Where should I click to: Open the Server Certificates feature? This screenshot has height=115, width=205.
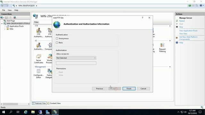[38, 59]
